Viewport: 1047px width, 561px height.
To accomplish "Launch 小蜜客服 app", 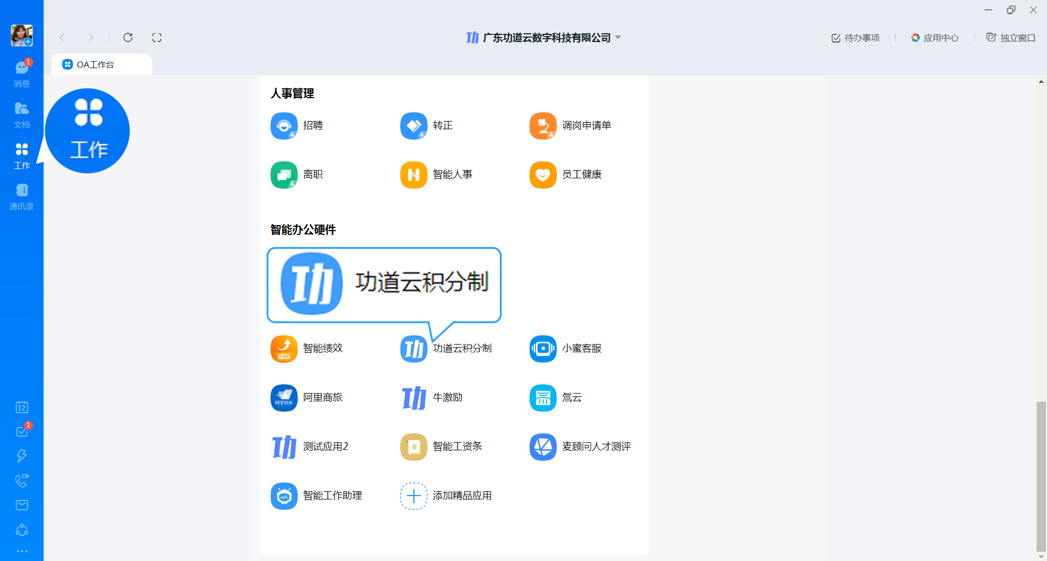I will point(543,349).
